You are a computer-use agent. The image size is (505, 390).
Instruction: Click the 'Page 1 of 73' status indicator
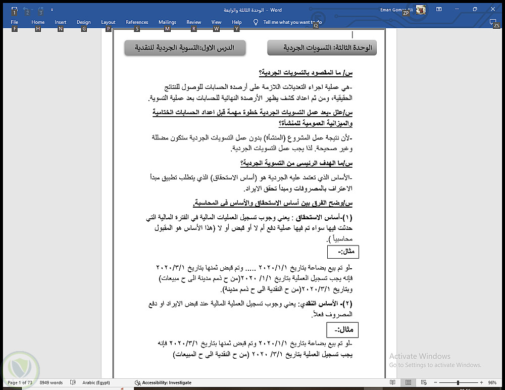(x=20, y=382)
